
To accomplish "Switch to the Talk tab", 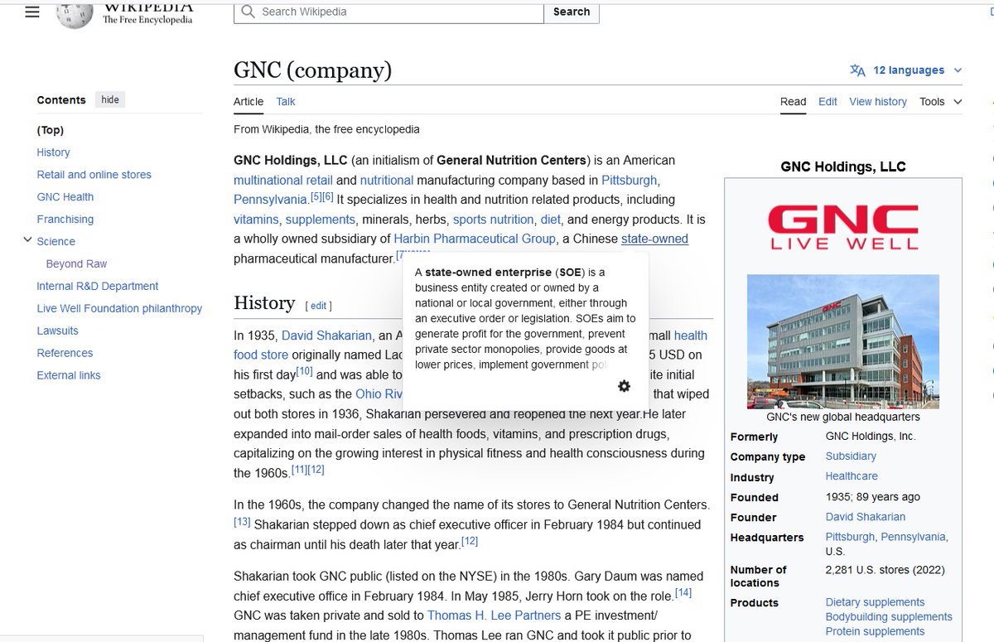I will click(286, 102).
